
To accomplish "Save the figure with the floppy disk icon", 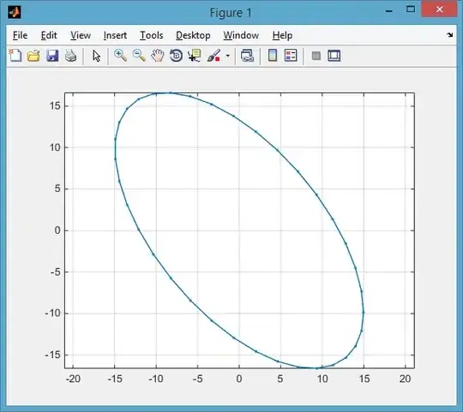I will [x=52, y=56].
